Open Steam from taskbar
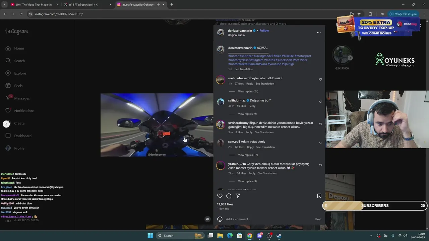The width and height of the screenshot is (429, 241). coord(279,236)
